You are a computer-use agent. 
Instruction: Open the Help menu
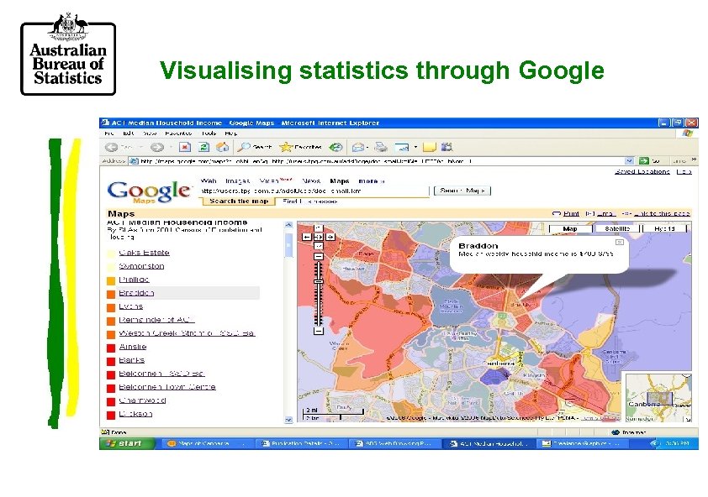(230, 133)
